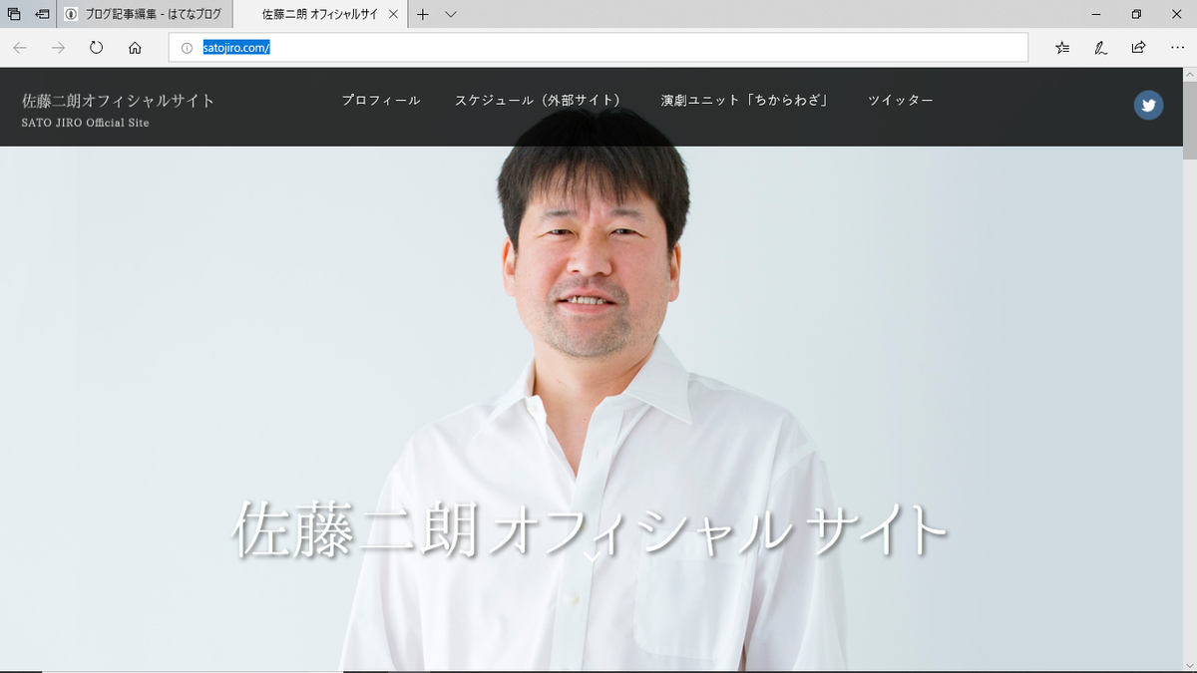Screen dimensions: 1197x673
Task: Select the Twitter bird icon in the site header
Action: [1148, 105]
